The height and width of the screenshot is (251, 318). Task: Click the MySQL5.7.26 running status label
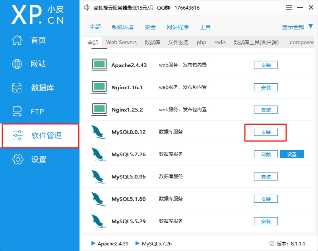click(157, 243)
